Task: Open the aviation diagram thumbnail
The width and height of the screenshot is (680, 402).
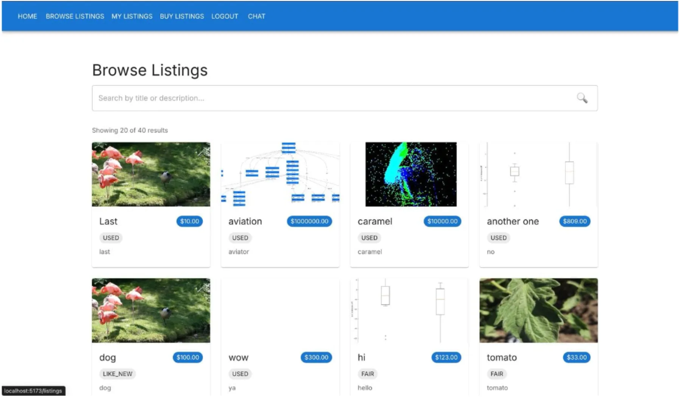Action: [280, 174]
